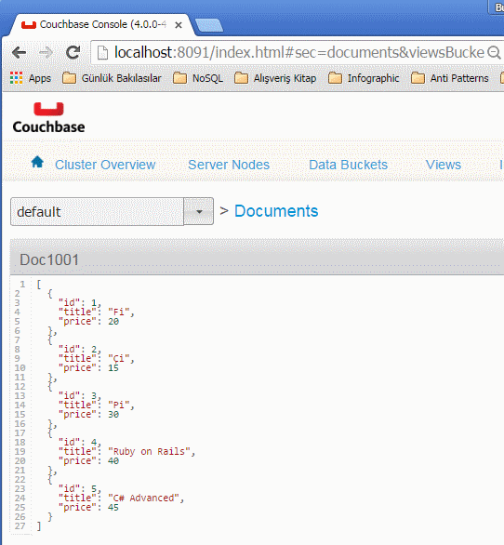The width and height of the screenshot is (504, 545).
Task: Open the Alışveriş Kitap bookmark folder
Action: click(x=275, y=78)
